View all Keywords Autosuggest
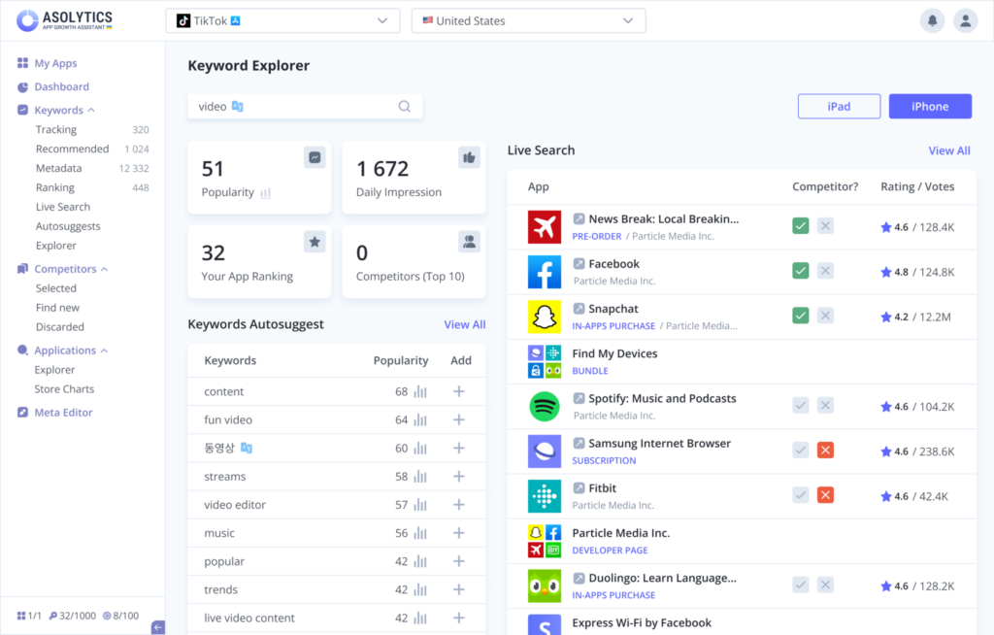Image resolution: width=994 pixels, height=635 pixels. [x=465, y=325]
